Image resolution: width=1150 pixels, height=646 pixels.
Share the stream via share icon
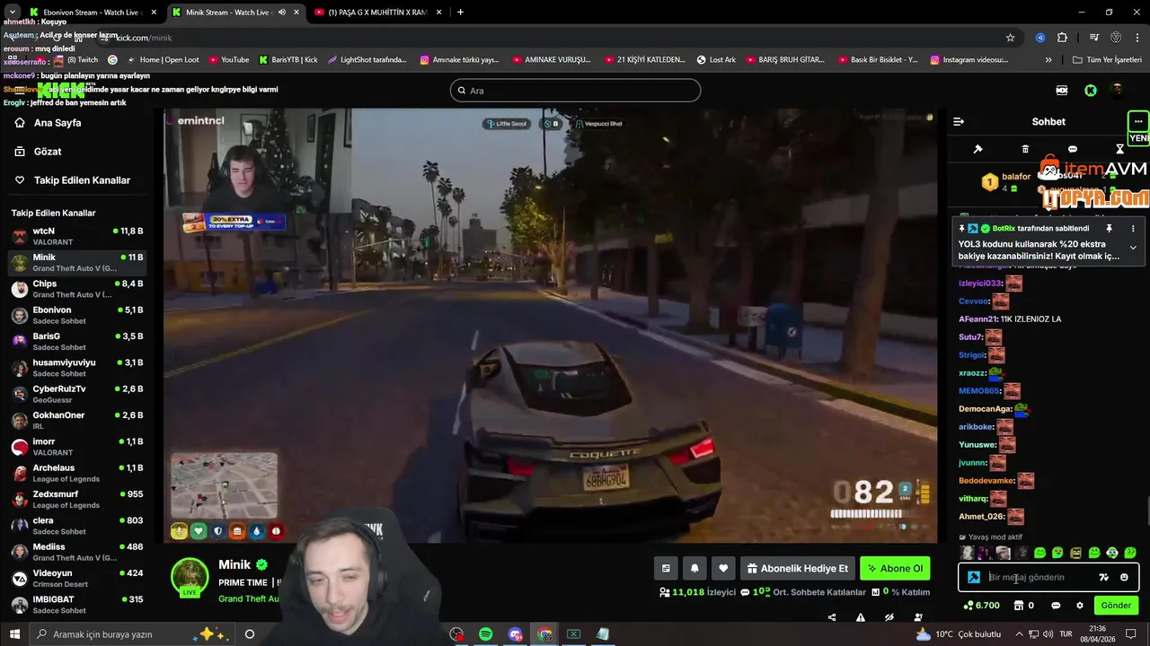[832, 617]
